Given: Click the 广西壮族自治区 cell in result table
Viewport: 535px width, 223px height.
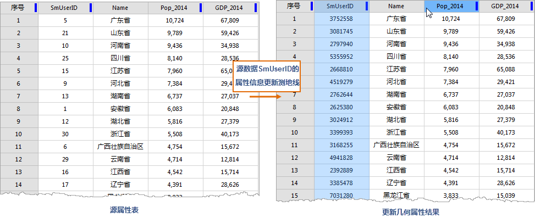Looking at the screenshot, I should pos(396,145).
